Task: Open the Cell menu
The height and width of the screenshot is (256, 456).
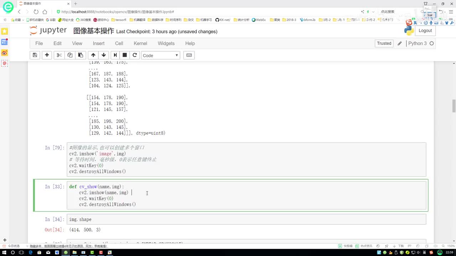Action: point(119,43)
